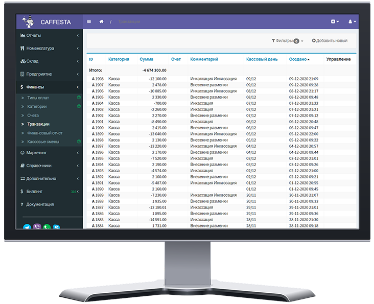The height and width of the screenshot is (304, 374).
Task: Go to home via house icon
Action: coord(101,21)
